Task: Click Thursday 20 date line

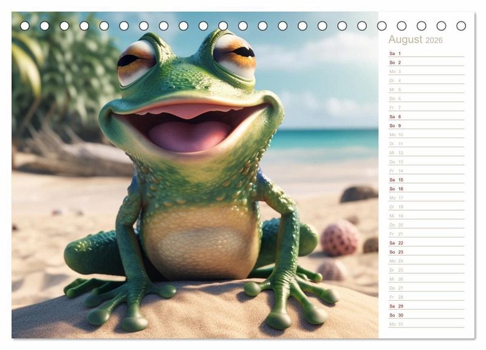Action: pos(426,225)
